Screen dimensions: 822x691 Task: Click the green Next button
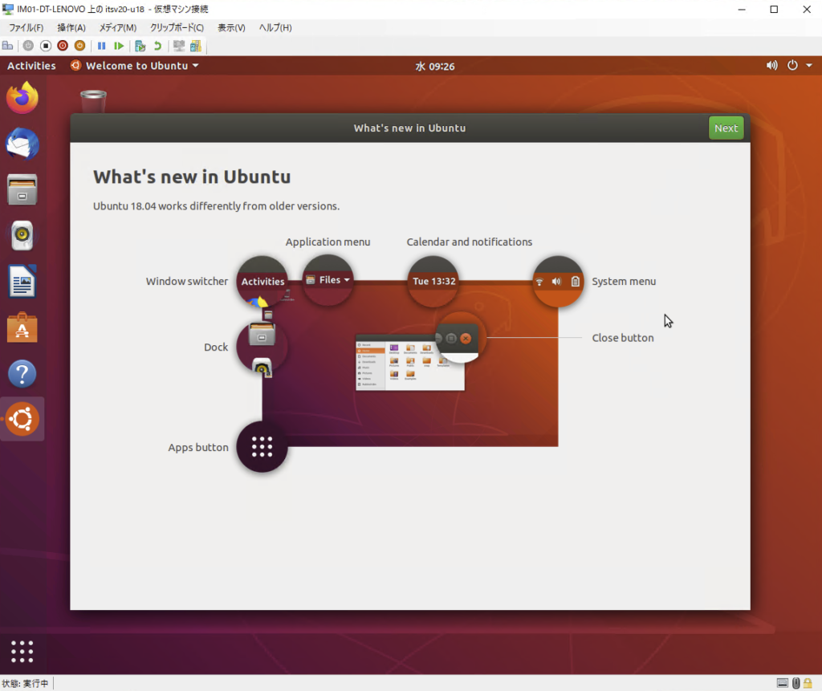(x=726, y=128)
